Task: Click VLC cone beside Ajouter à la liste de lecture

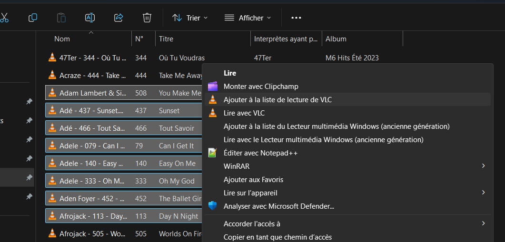Action: coord(213,100)
